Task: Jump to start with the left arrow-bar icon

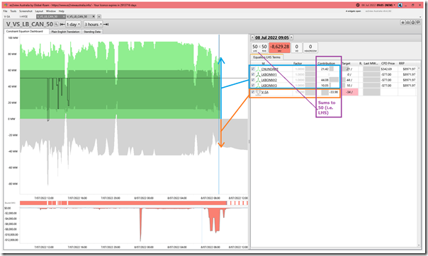Action: pyautogui.click(x=62, y=24)
